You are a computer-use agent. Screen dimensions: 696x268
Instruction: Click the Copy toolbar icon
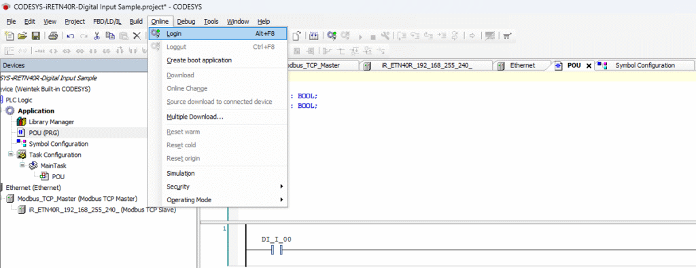click(110, 36)
